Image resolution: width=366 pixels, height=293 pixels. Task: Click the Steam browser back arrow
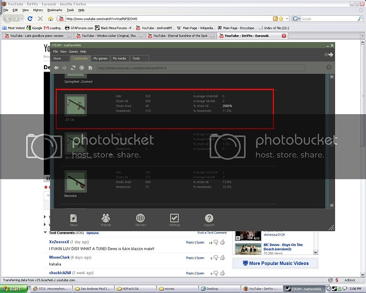pos(56,68)
